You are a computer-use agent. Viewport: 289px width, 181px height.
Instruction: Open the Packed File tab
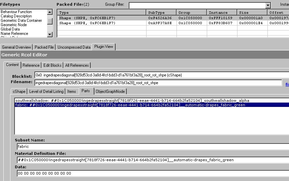(x=44, y=47)
